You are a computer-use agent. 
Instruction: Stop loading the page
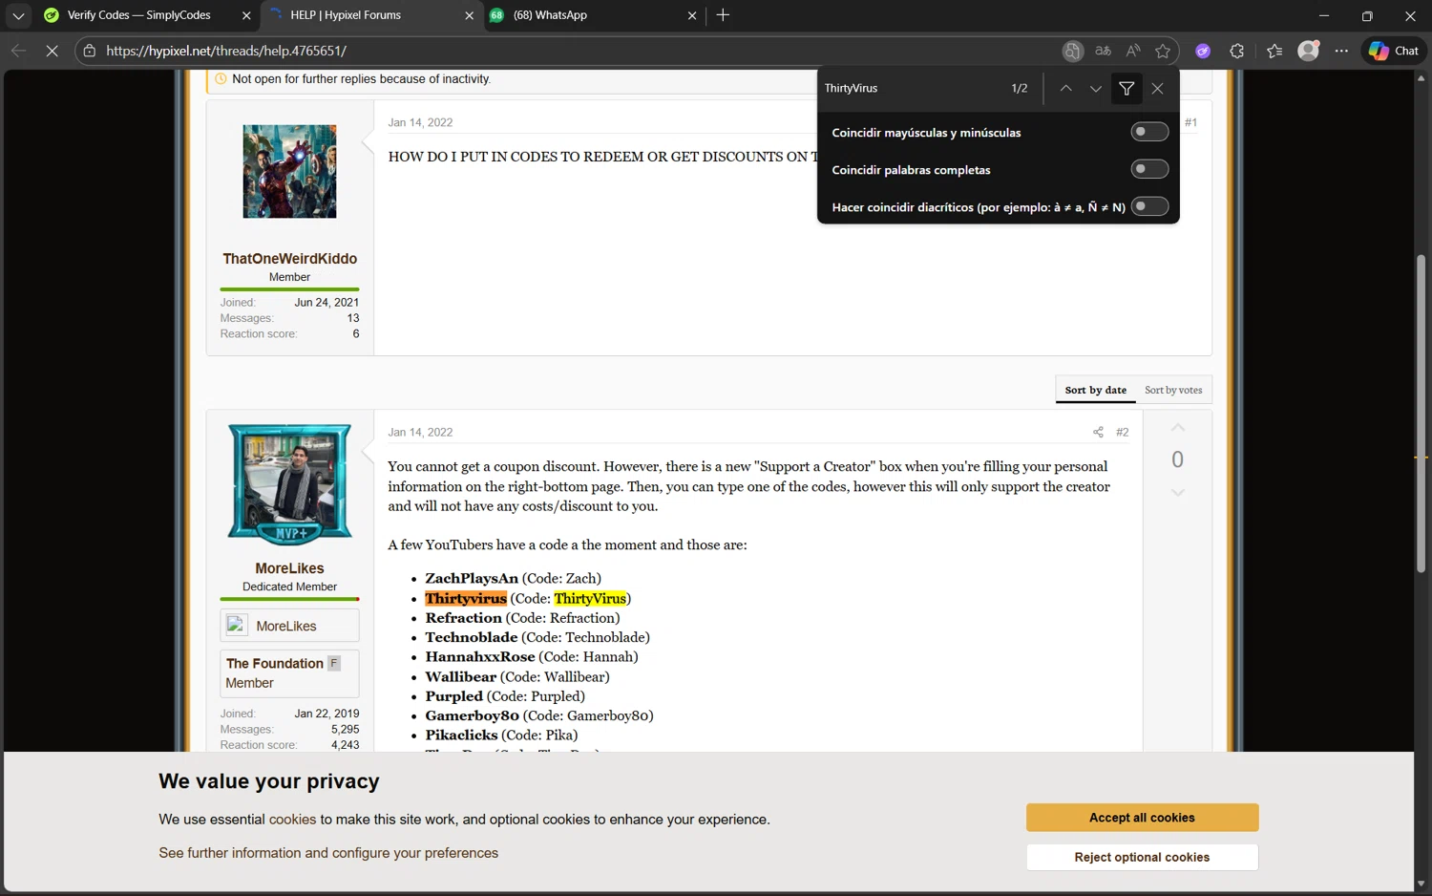coord(53,51)
